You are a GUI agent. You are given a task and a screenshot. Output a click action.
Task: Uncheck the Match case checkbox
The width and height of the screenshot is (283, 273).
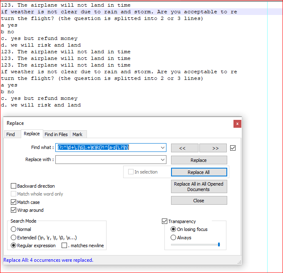coord(14,202)
